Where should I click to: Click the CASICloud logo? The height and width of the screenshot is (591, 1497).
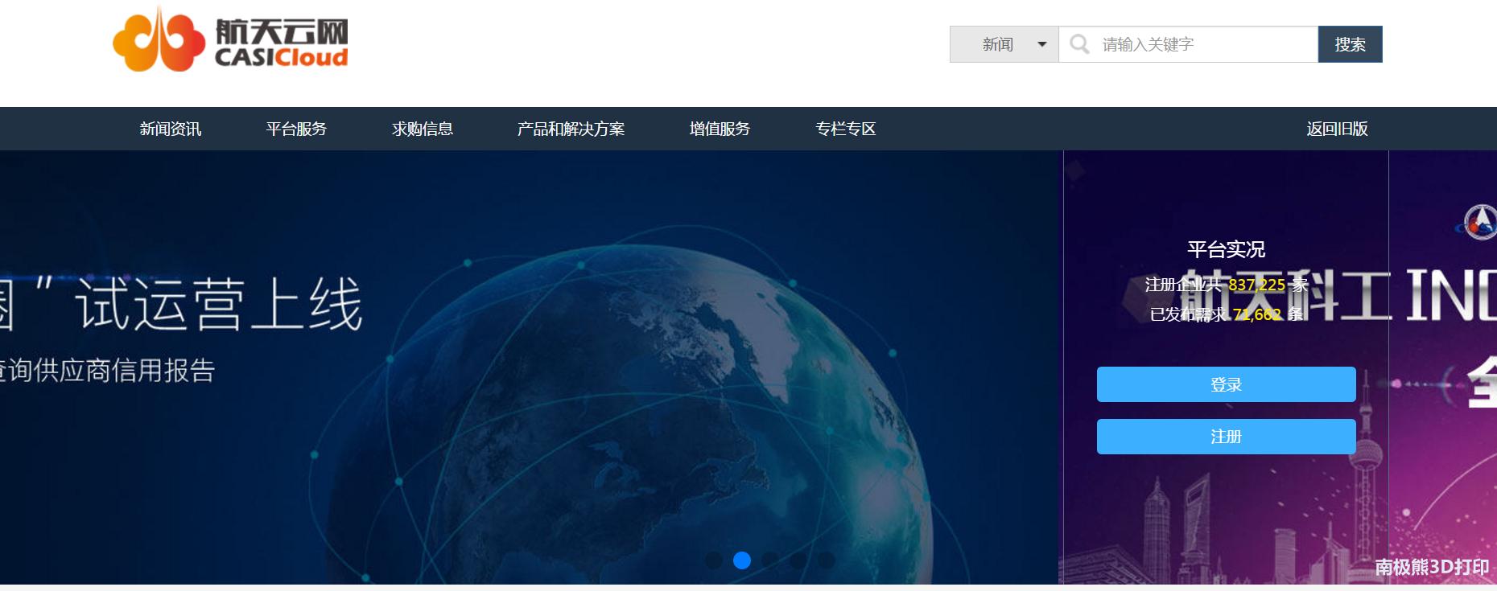pos(230,39)
